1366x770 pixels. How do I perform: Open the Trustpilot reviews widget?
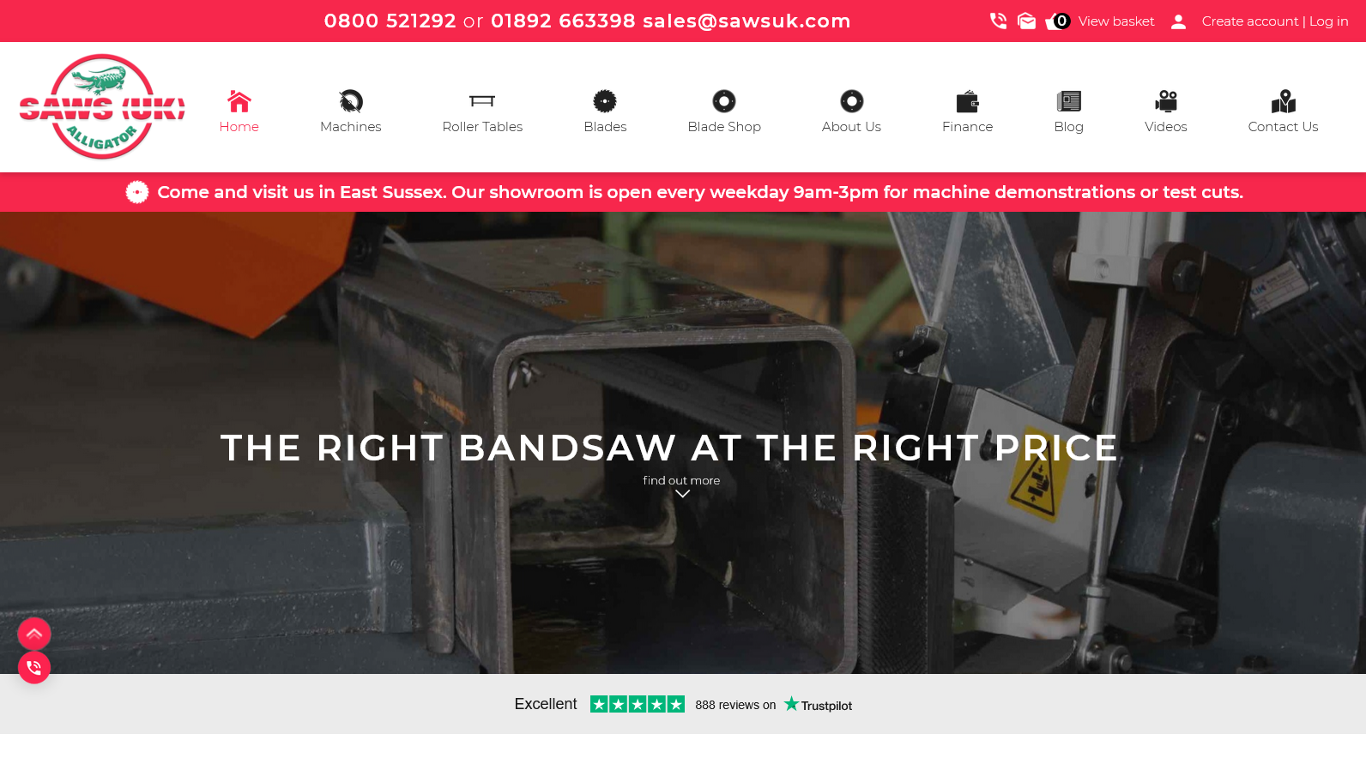point(683,704)
